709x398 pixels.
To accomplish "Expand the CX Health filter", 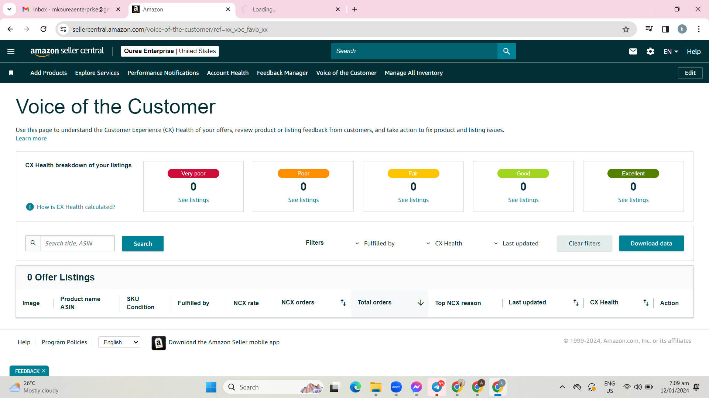I will point(444,244).
